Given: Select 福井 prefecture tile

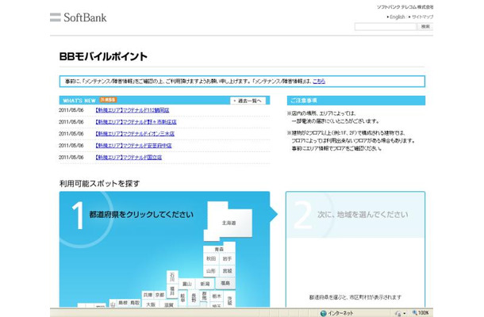Looking at the screenshot, I should click(x=172, y=291).
